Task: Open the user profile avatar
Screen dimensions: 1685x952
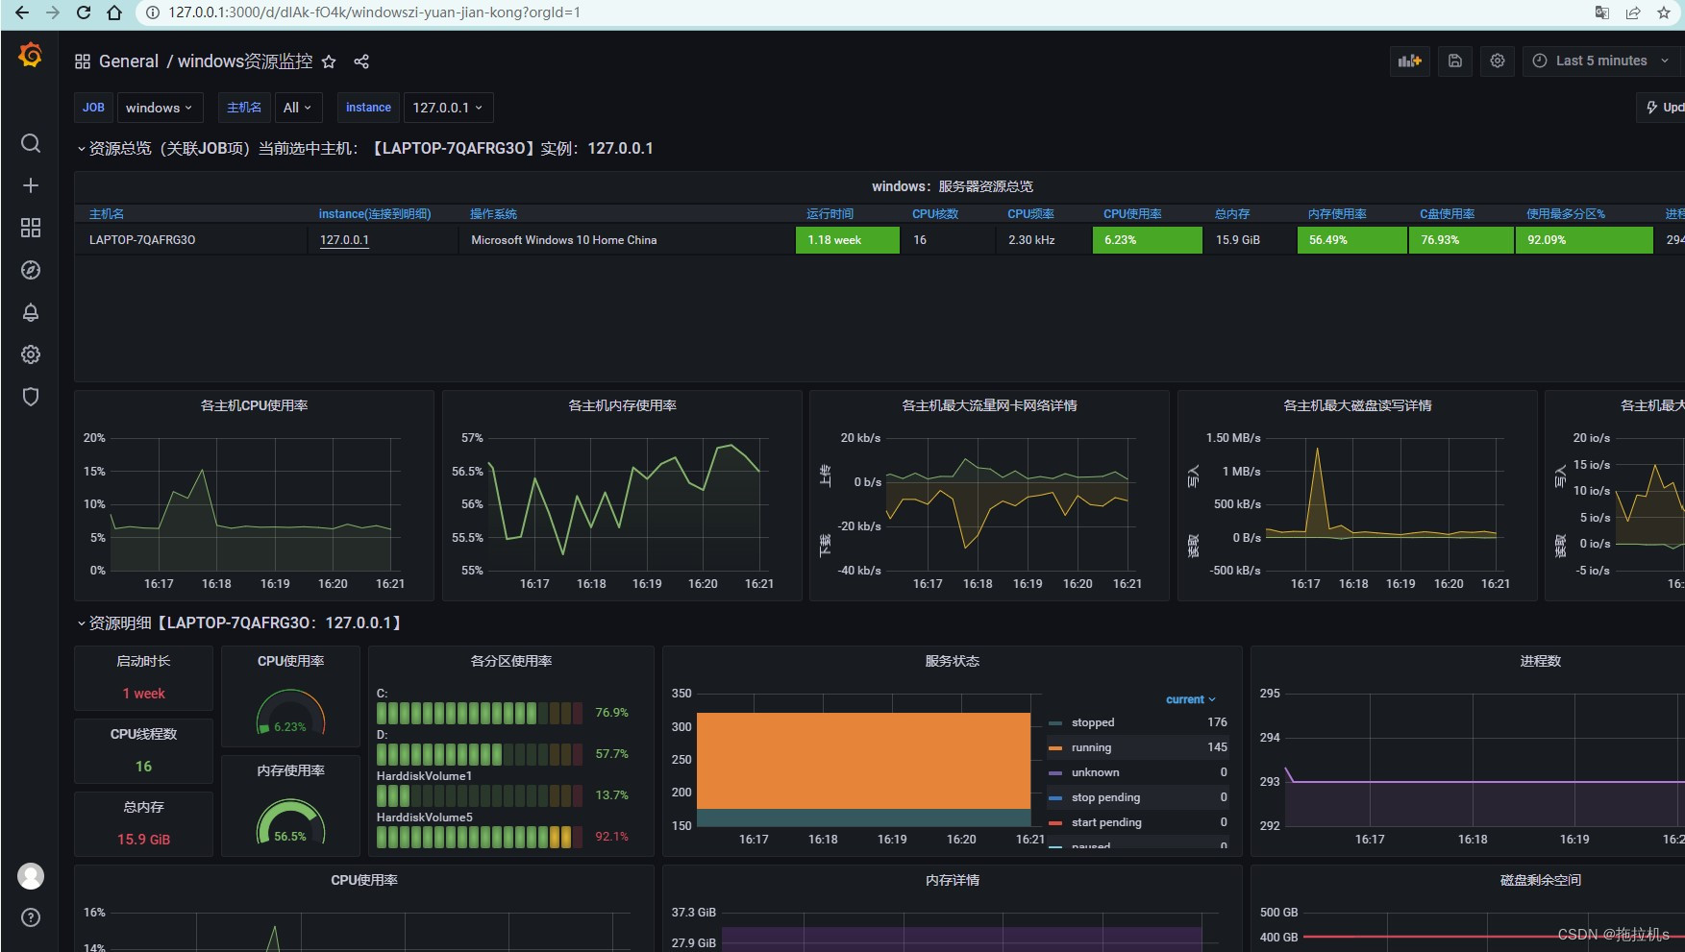Action: pyautogui.click(x=31, y=876)
